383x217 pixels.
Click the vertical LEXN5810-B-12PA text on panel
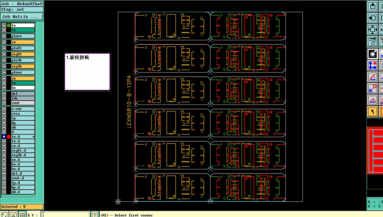(x=129, y=101)
